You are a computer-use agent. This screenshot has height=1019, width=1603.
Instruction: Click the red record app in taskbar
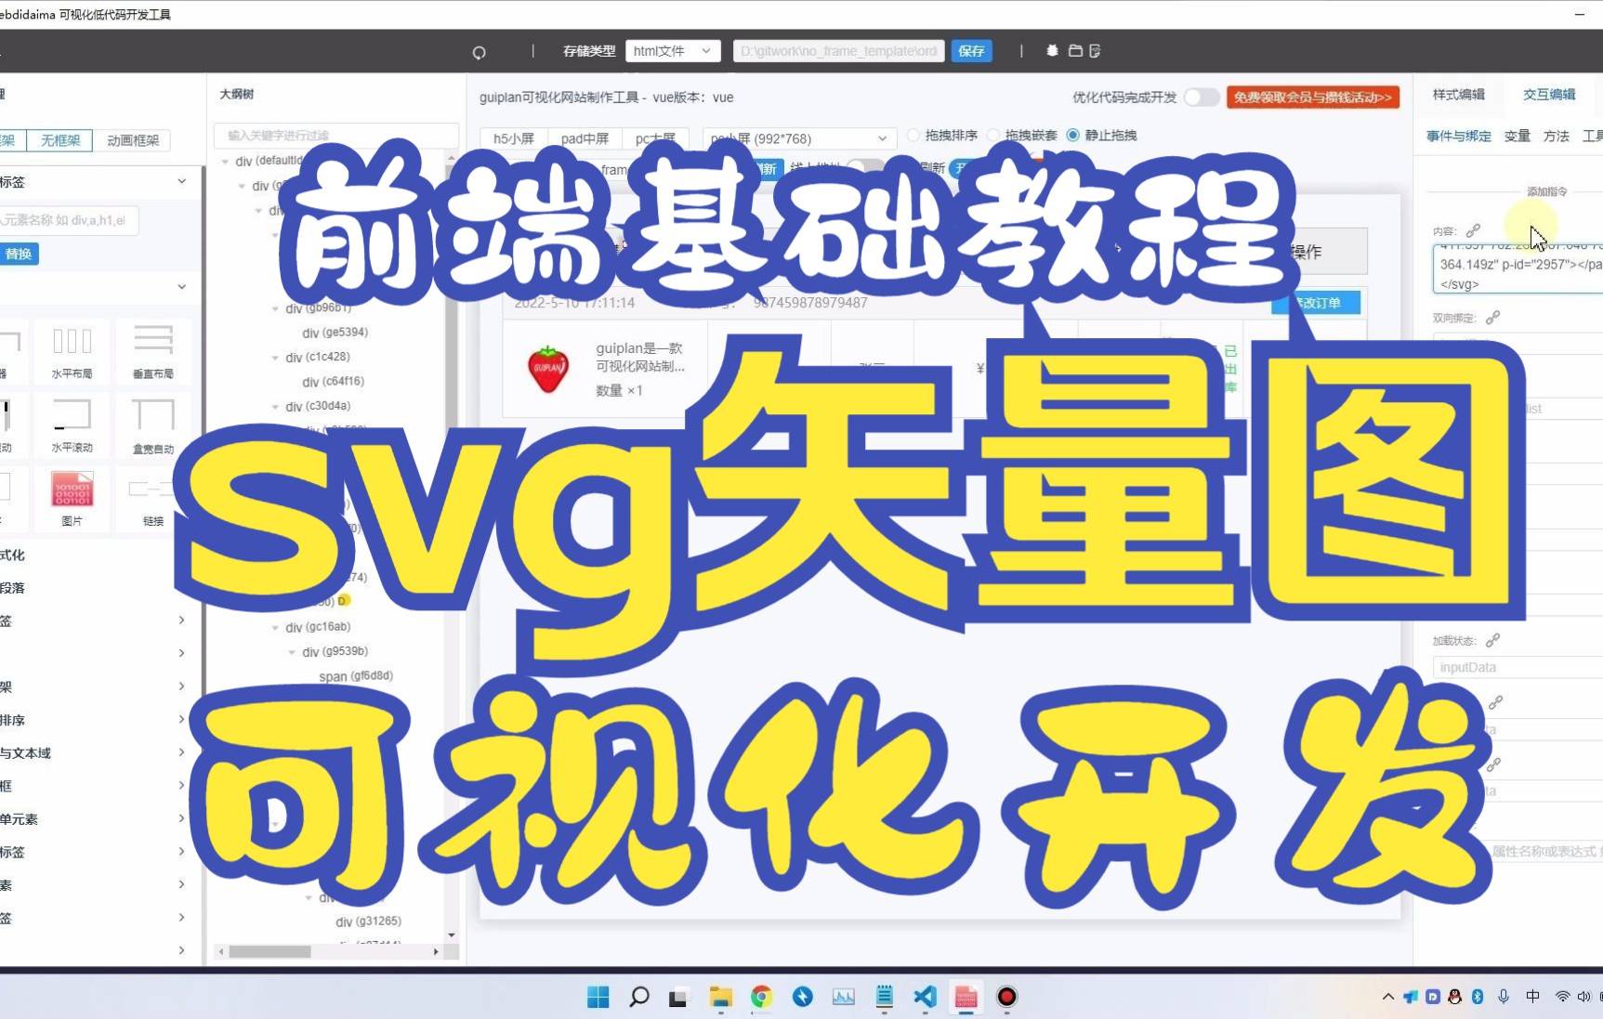1006,997
